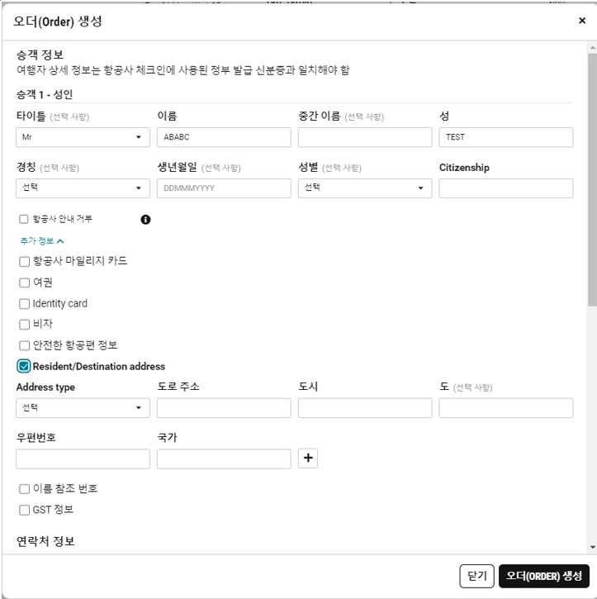Screen dimensions: 597x599
Task: Open the 경칭 dropdown
Action: 83,188
